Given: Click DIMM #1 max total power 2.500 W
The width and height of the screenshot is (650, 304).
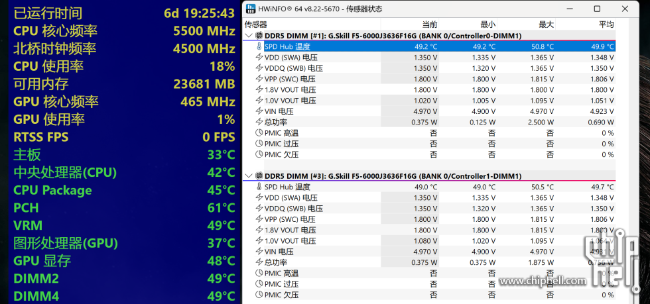Looking at the screenshot, I should [541, 122].
